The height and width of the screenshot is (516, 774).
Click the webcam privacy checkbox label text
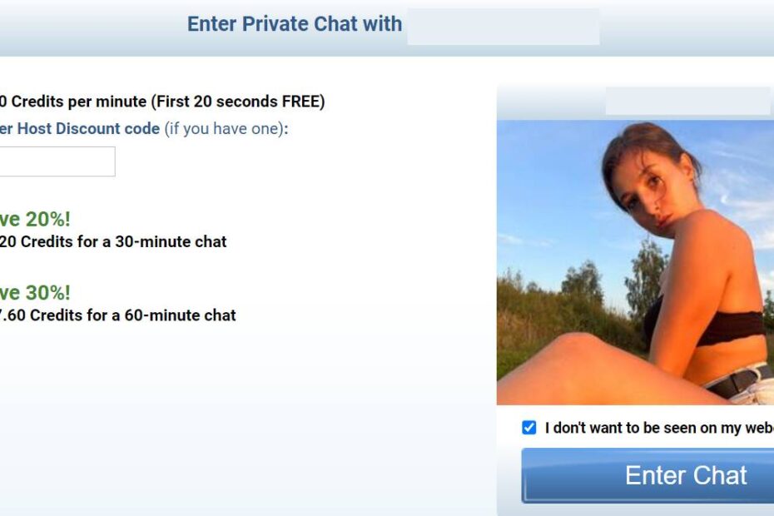click(659, 428)
